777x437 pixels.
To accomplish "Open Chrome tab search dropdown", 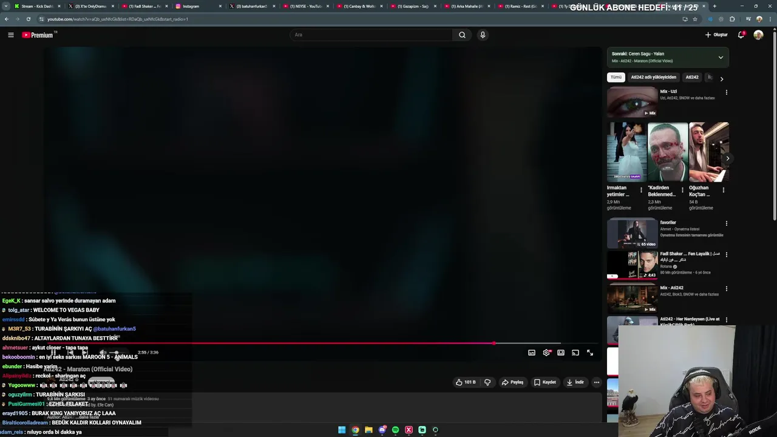I will point(6,6).
